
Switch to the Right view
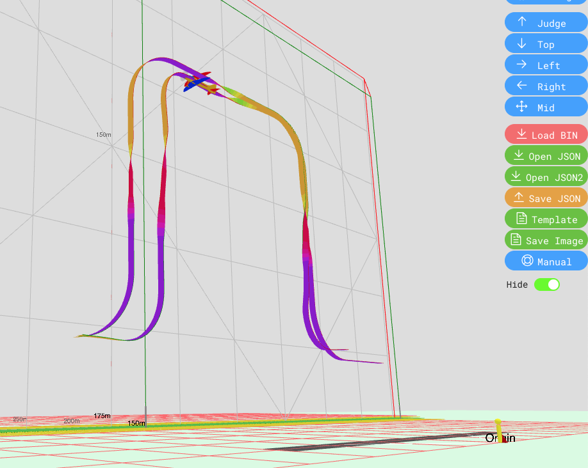[546, 86]
